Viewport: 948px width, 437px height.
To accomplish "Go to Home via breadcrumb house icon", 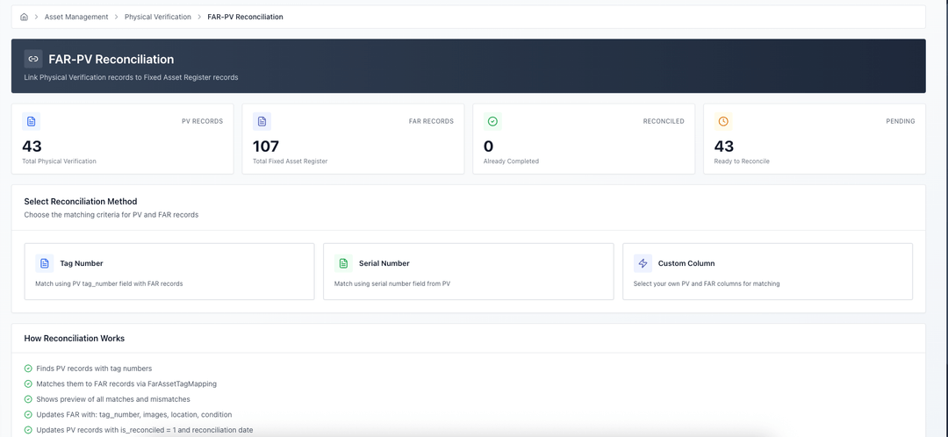I will point(25,17).
